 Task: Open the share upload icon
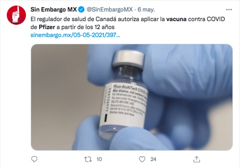point(197,159)
